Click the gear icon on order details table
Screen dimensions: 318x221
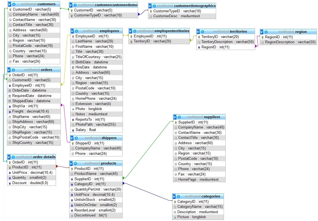tap(13, 157)
